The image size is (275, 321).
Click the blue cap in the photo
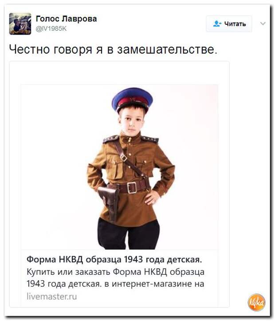(x=132, y=99)
